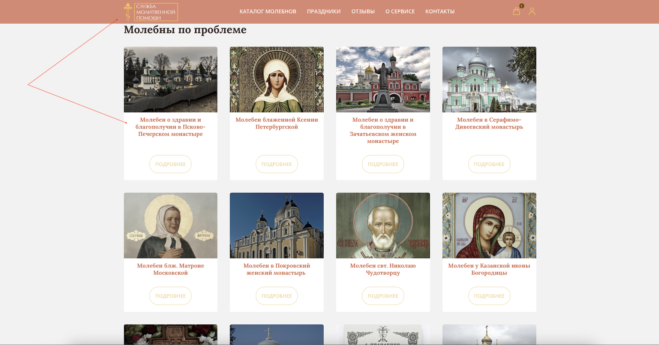Image resolution: width=659 pixels, height=345 pixels.
Task: Follow link Молебен у Казанской иконы Богородицы
Action: click(489, 269)
